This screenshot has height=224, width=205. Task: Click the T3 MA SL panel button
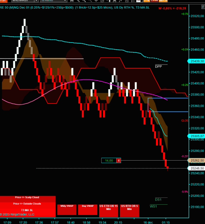[28, 210]
